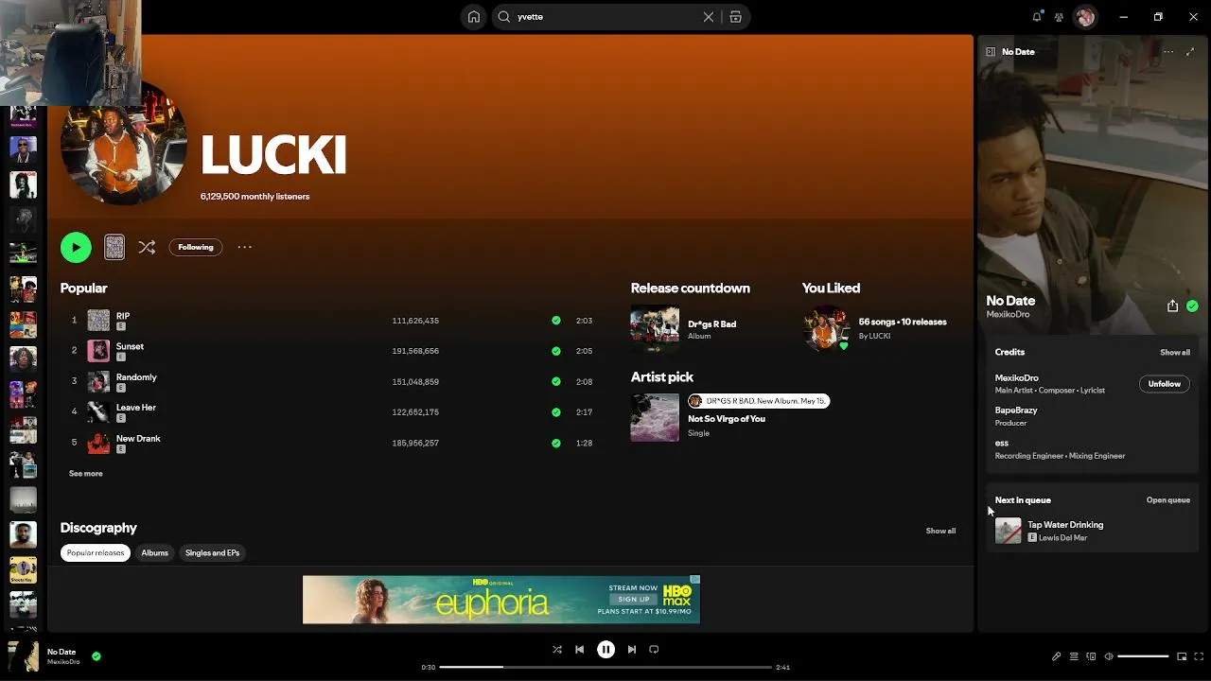This screenshot has height=681, width=1211.
Task: Select the Singles and EPs filter
Action: (x=212, y=552)
